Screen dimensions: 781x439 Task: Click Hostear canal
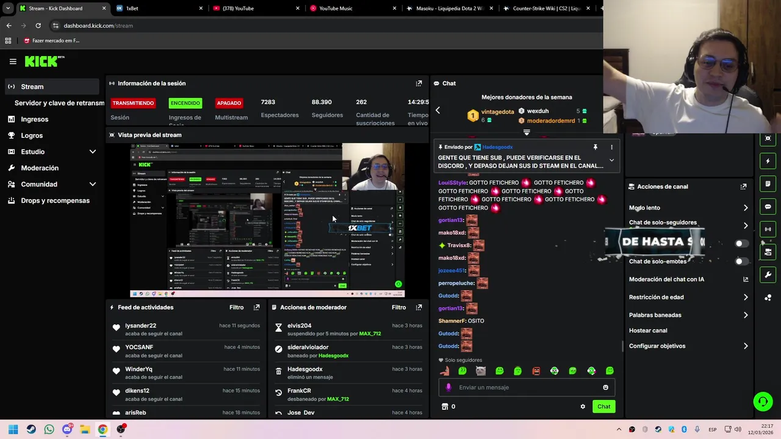point(648,330)
